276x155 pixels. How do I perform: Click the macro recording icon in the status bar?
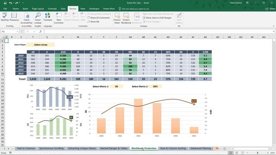(x=10, y=153)
